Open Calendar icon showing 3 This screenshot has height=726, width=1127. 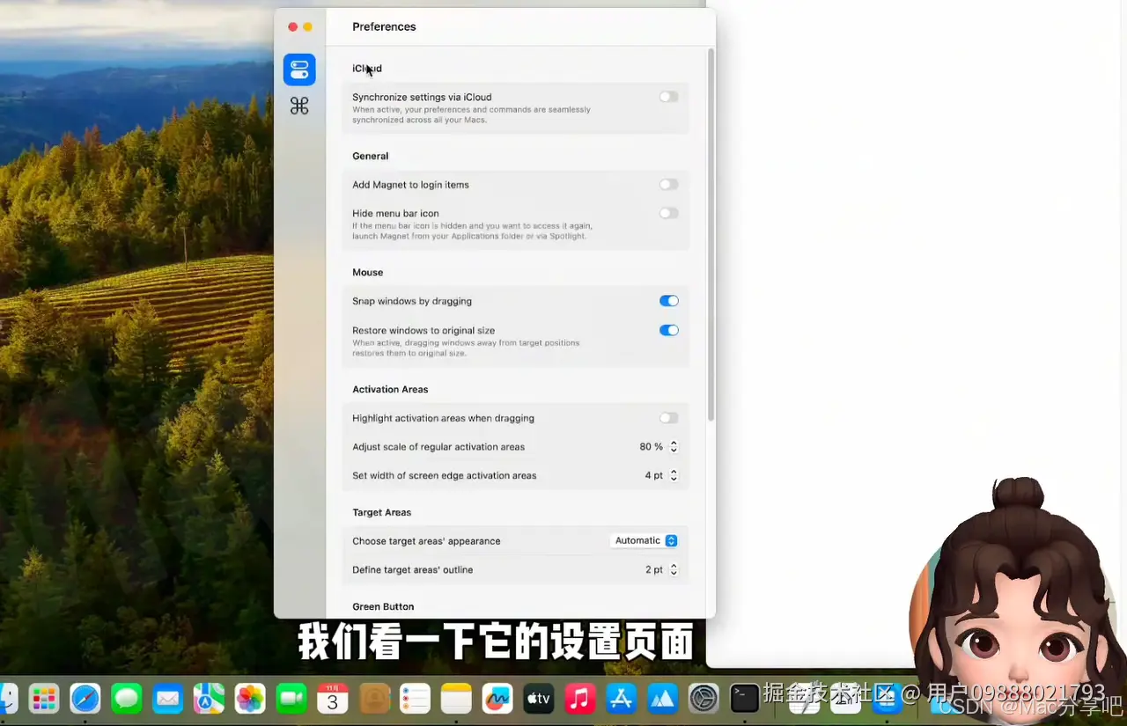coord(333,700)
